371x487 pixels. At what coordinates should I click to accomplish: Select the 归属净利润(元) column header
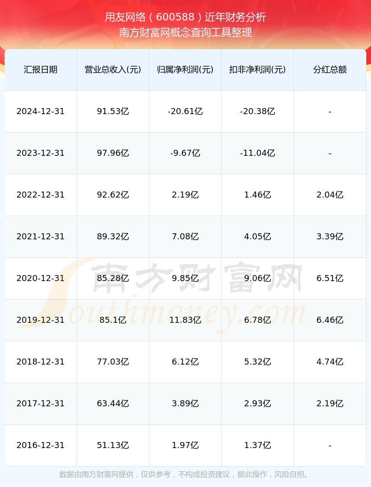185,70
